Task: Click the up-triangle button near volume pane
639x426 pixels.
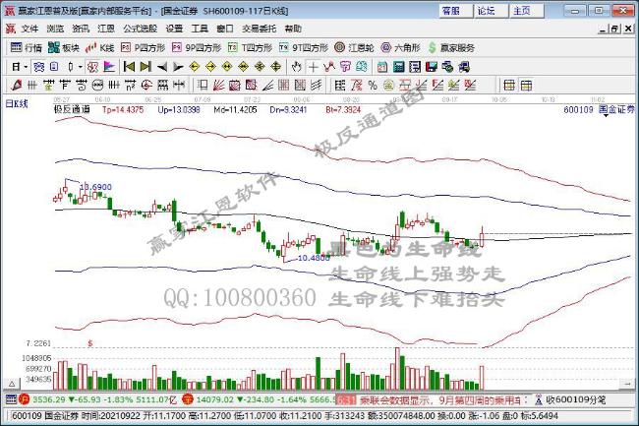Action: 12,384
